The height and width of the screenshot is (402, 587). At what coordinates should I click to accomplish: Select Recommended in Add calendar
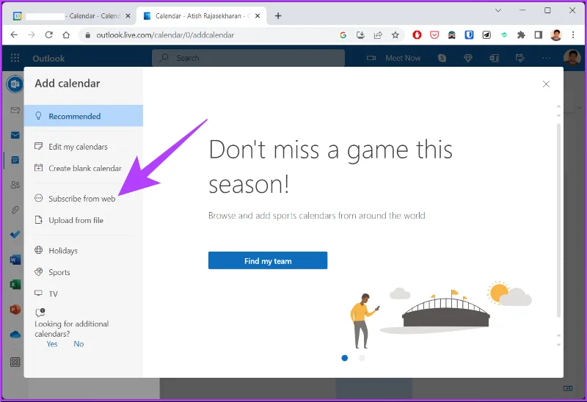84,116
